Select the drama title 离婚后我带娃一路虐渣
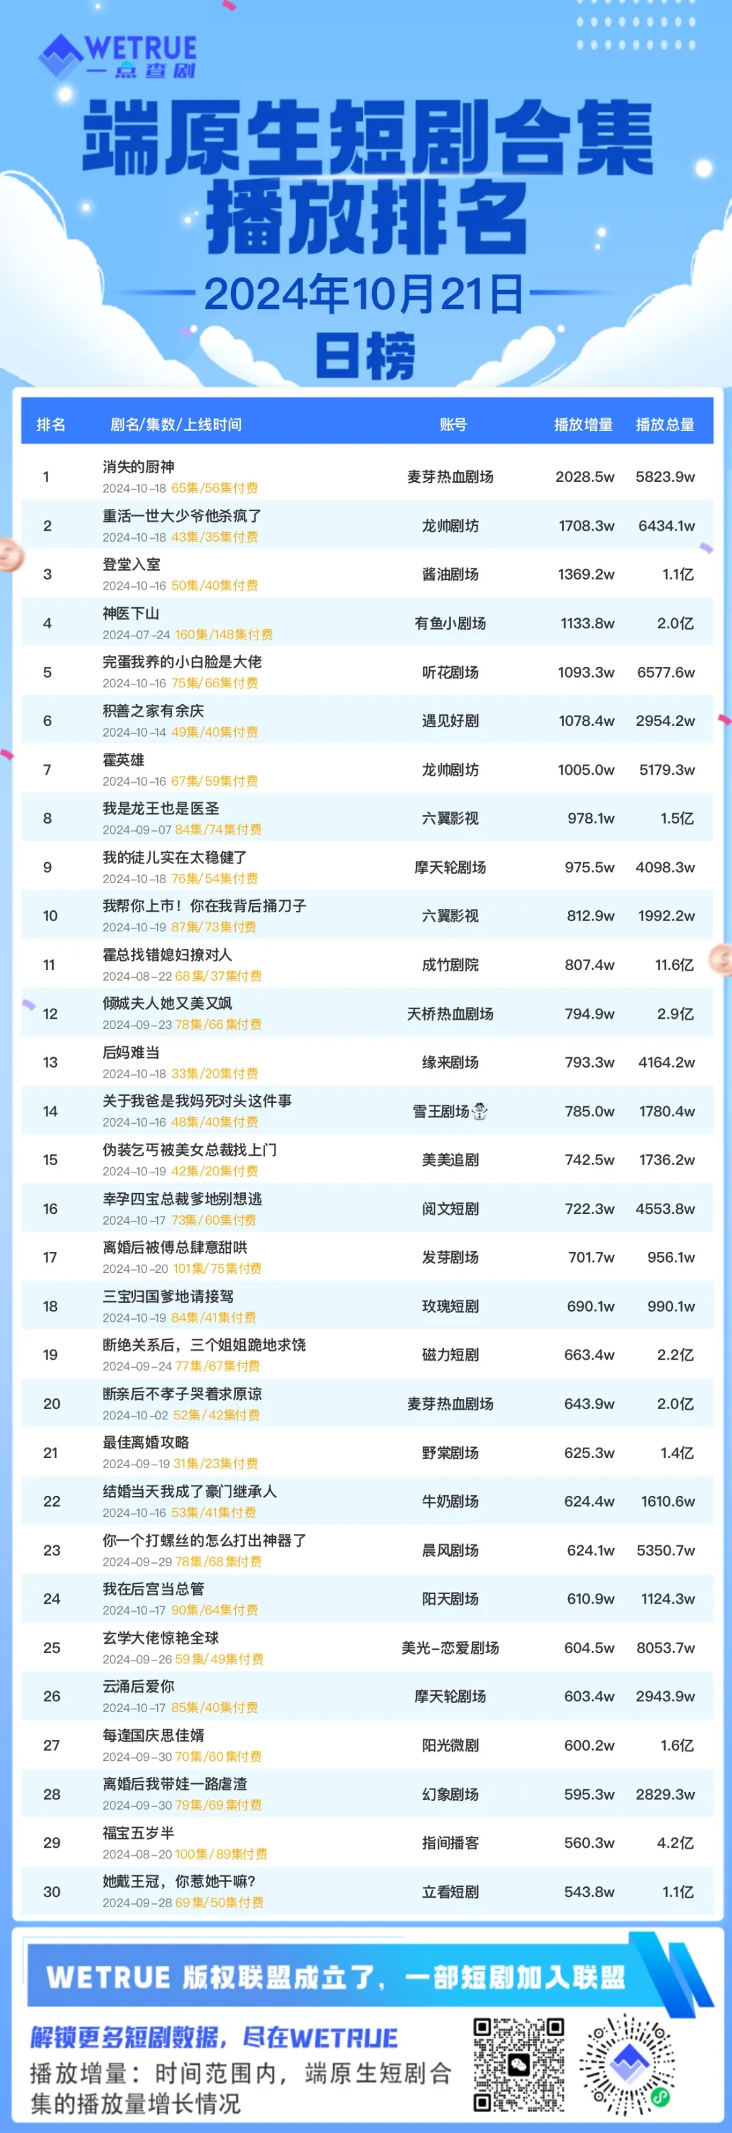Image resolution: width=732 pixels, height=2133 pixels. pyautogui.click(x=175, y=1783)
